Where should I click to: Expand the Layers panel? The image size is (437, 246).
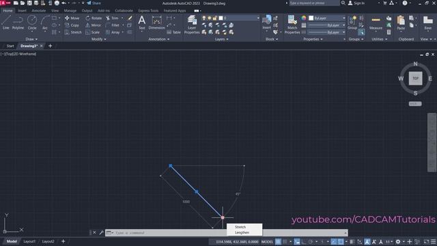(221, 40)
